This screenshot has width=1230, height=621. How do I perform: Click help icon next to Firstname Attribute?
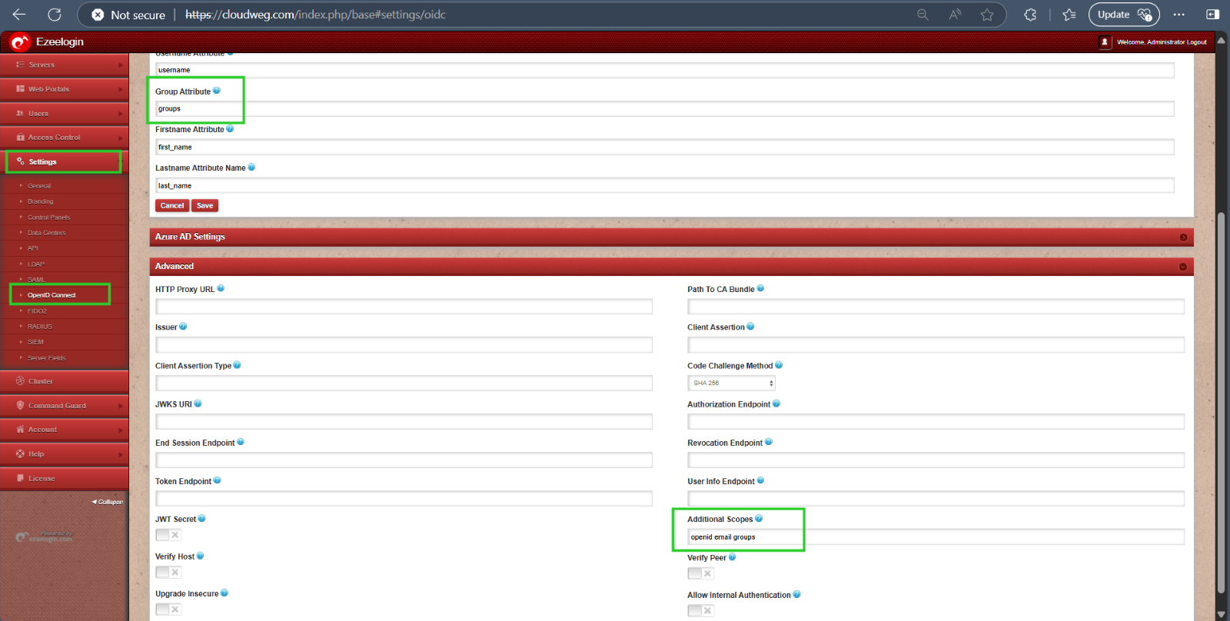point(230,129)
